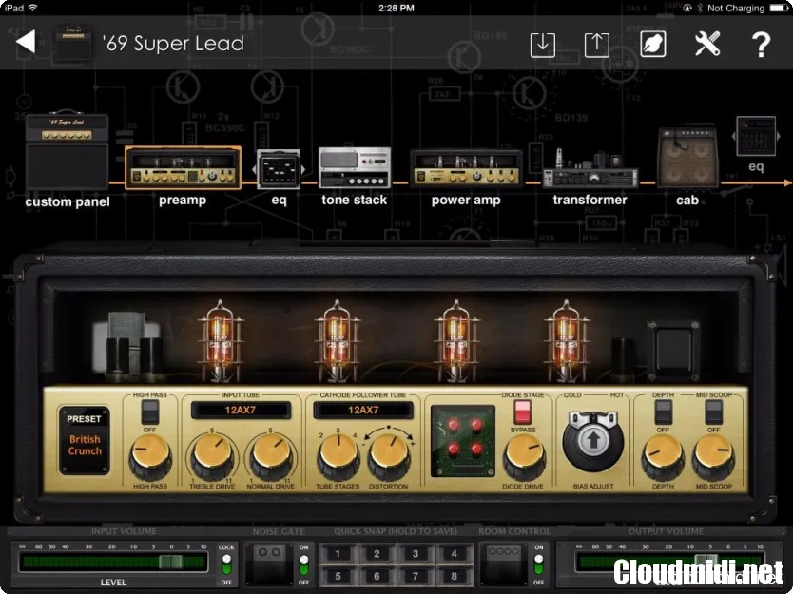The width and height of the screenshot is (793, 594).
Task: Open the guitar pick icon
Action: (x=652, y=44)
